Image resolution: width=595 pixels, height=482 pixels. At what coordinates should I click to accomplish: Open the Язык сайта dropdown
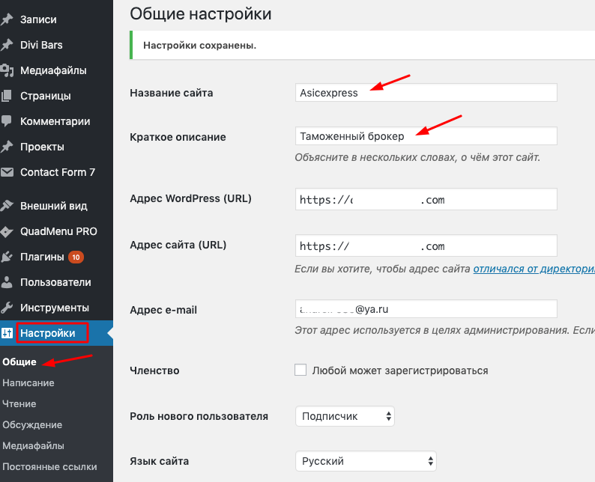tap(366, 461)
